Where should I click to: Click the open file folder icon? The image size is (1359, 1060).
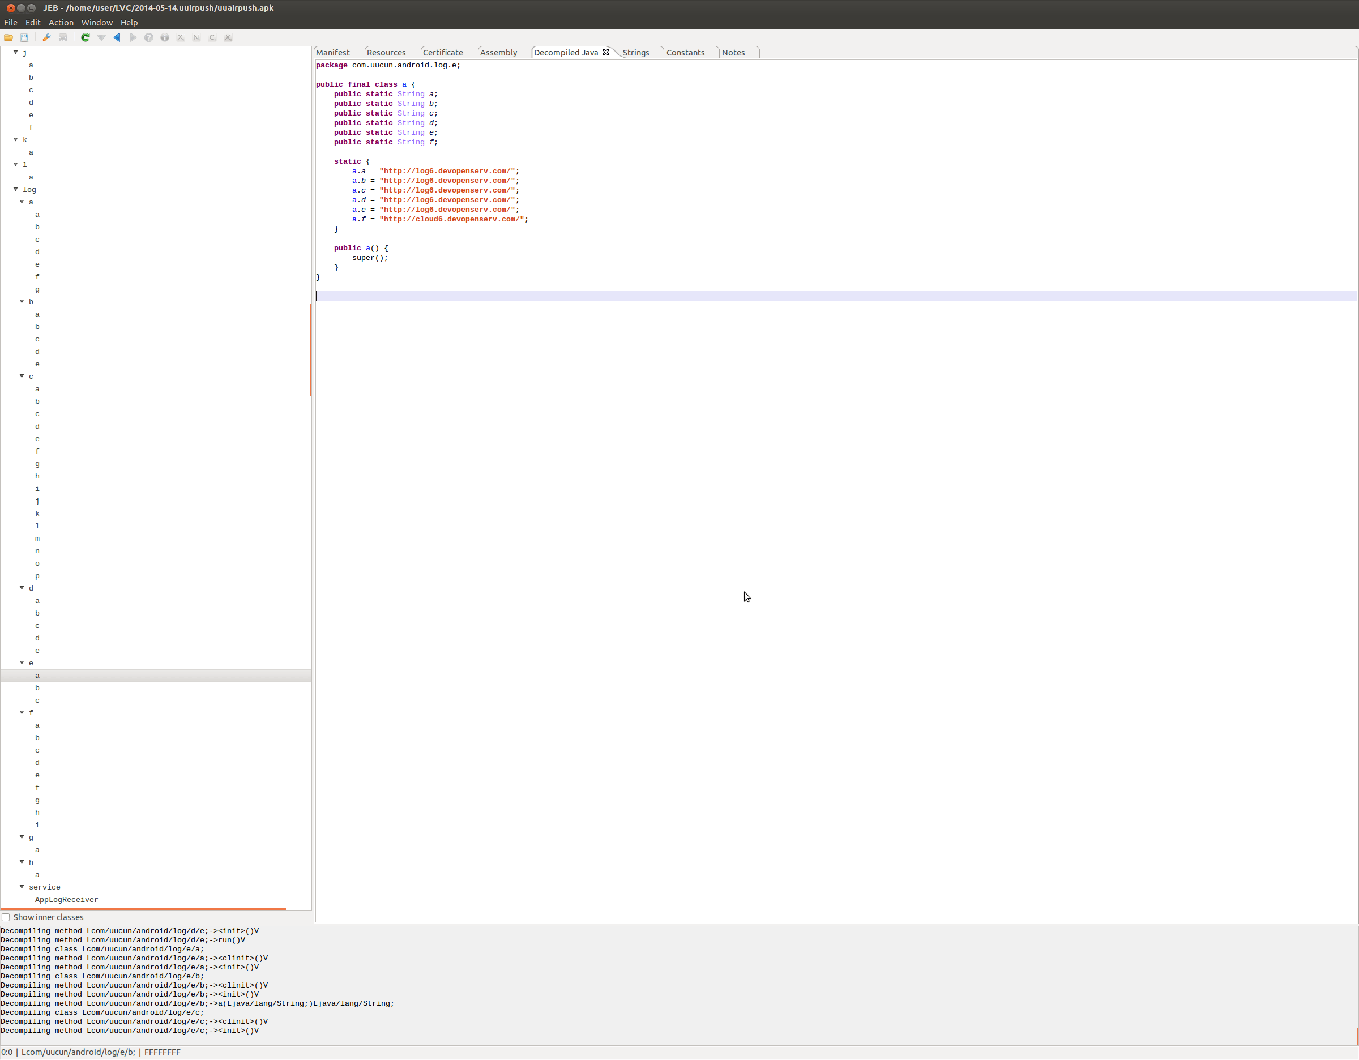pyautogui.click(x=8, y=38)
